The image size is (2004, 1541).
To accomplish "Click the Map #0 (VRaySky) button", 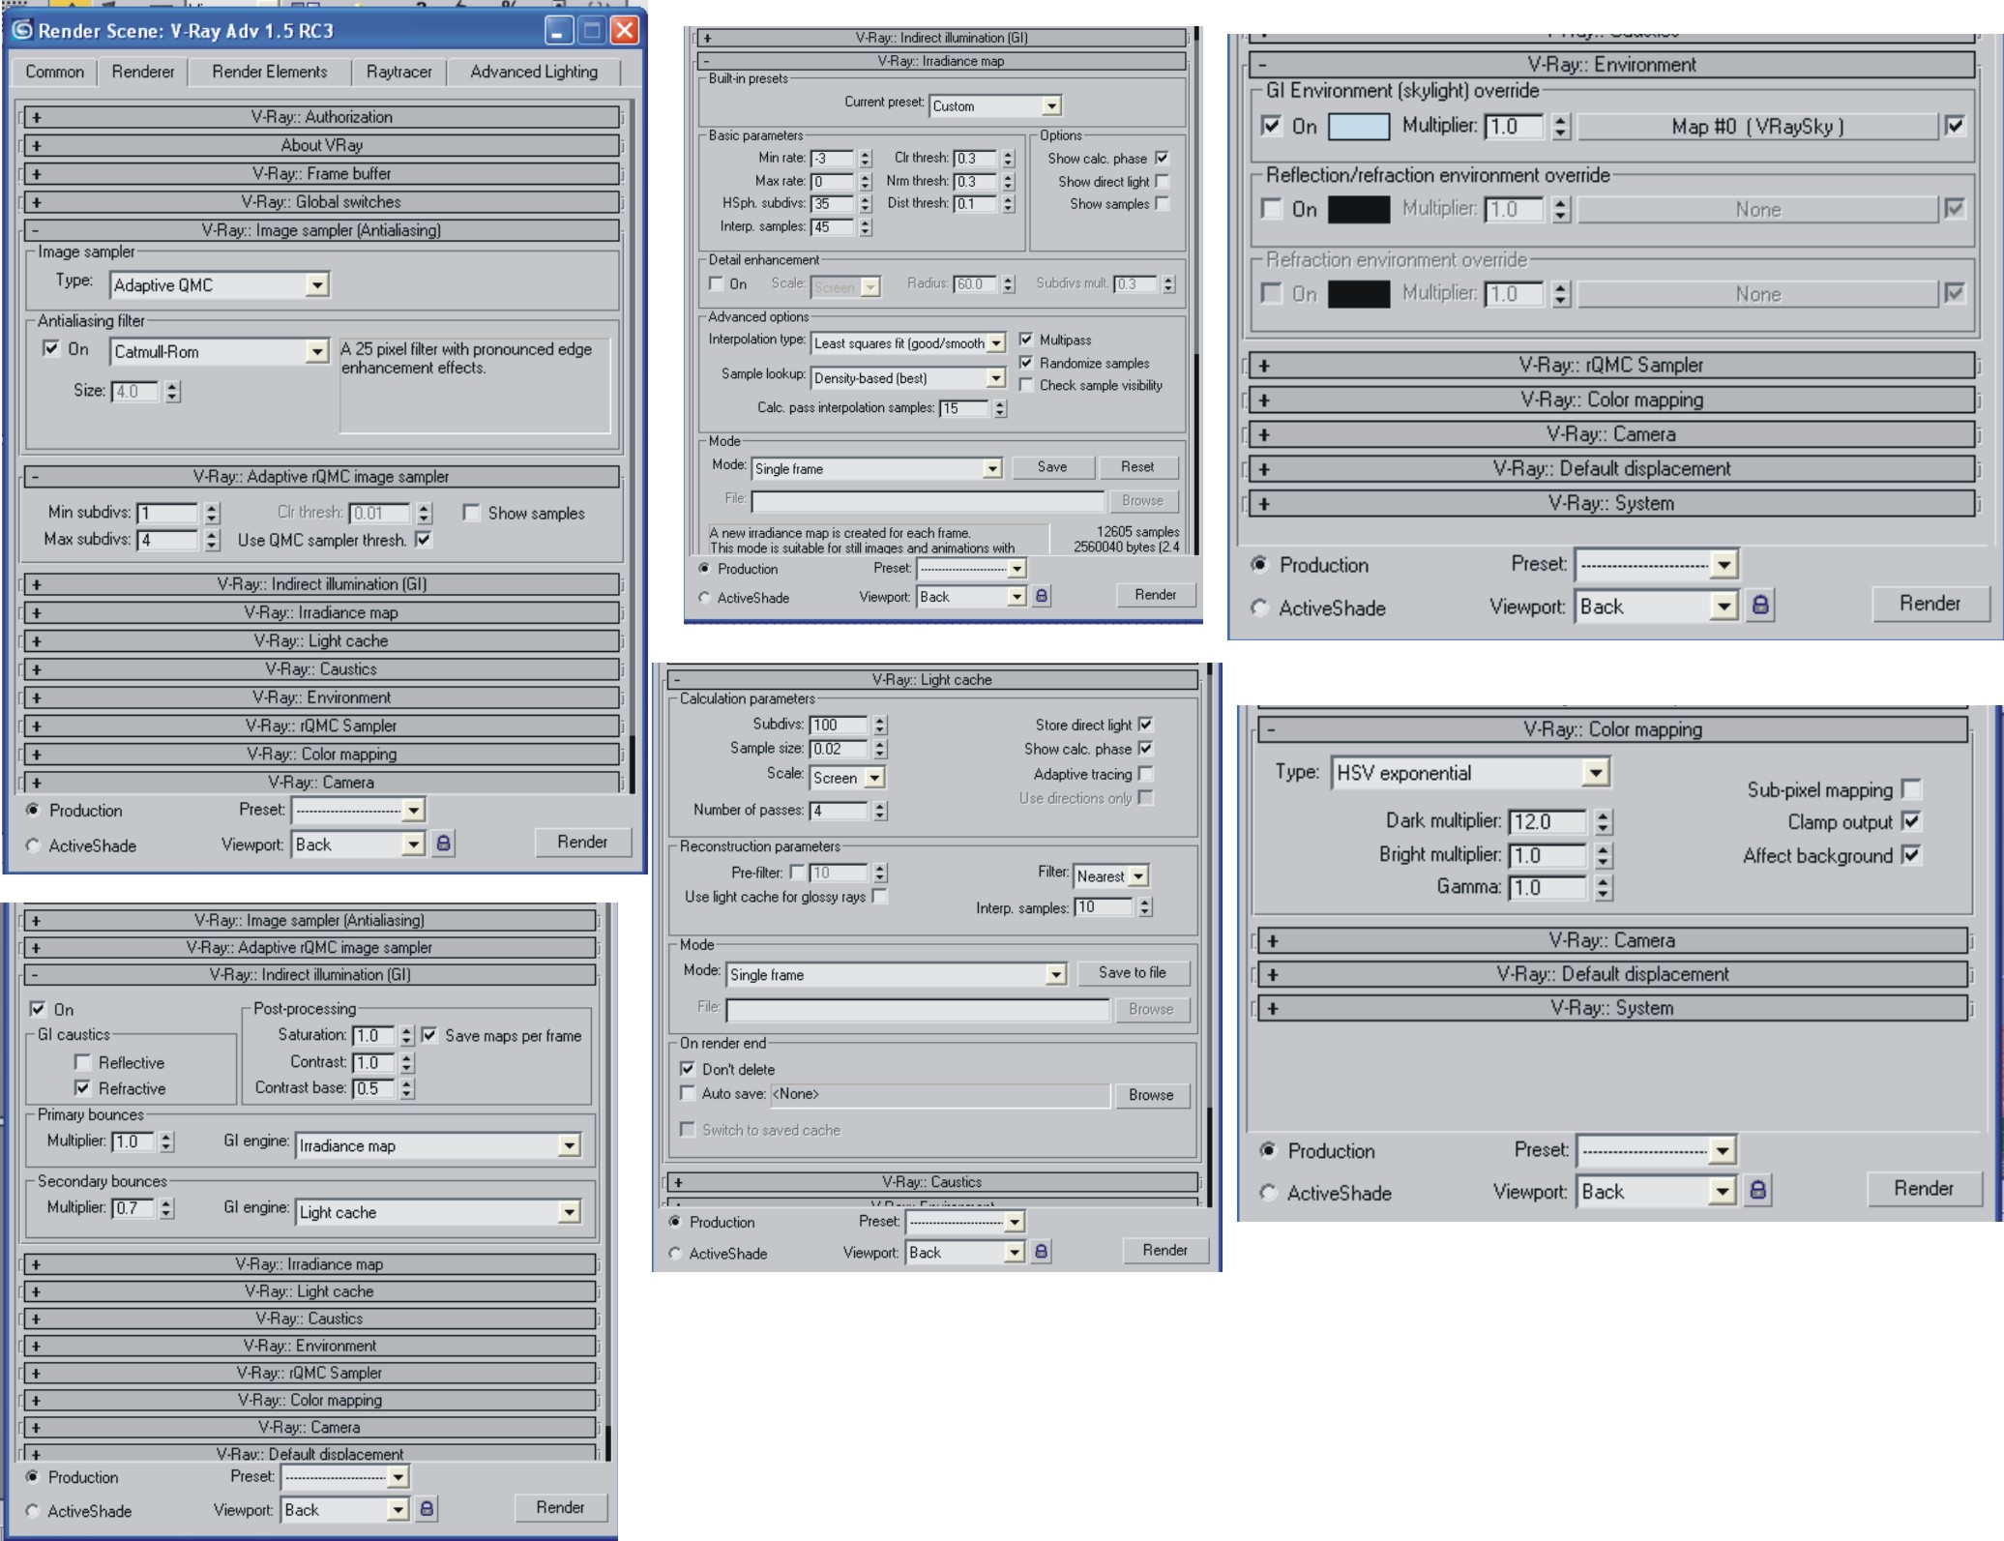I will [1757, 127].
